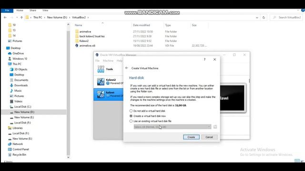The image size is (305, 171).
Task: Open Control Panel in navigation pane
Action: (x=20, y=149)
